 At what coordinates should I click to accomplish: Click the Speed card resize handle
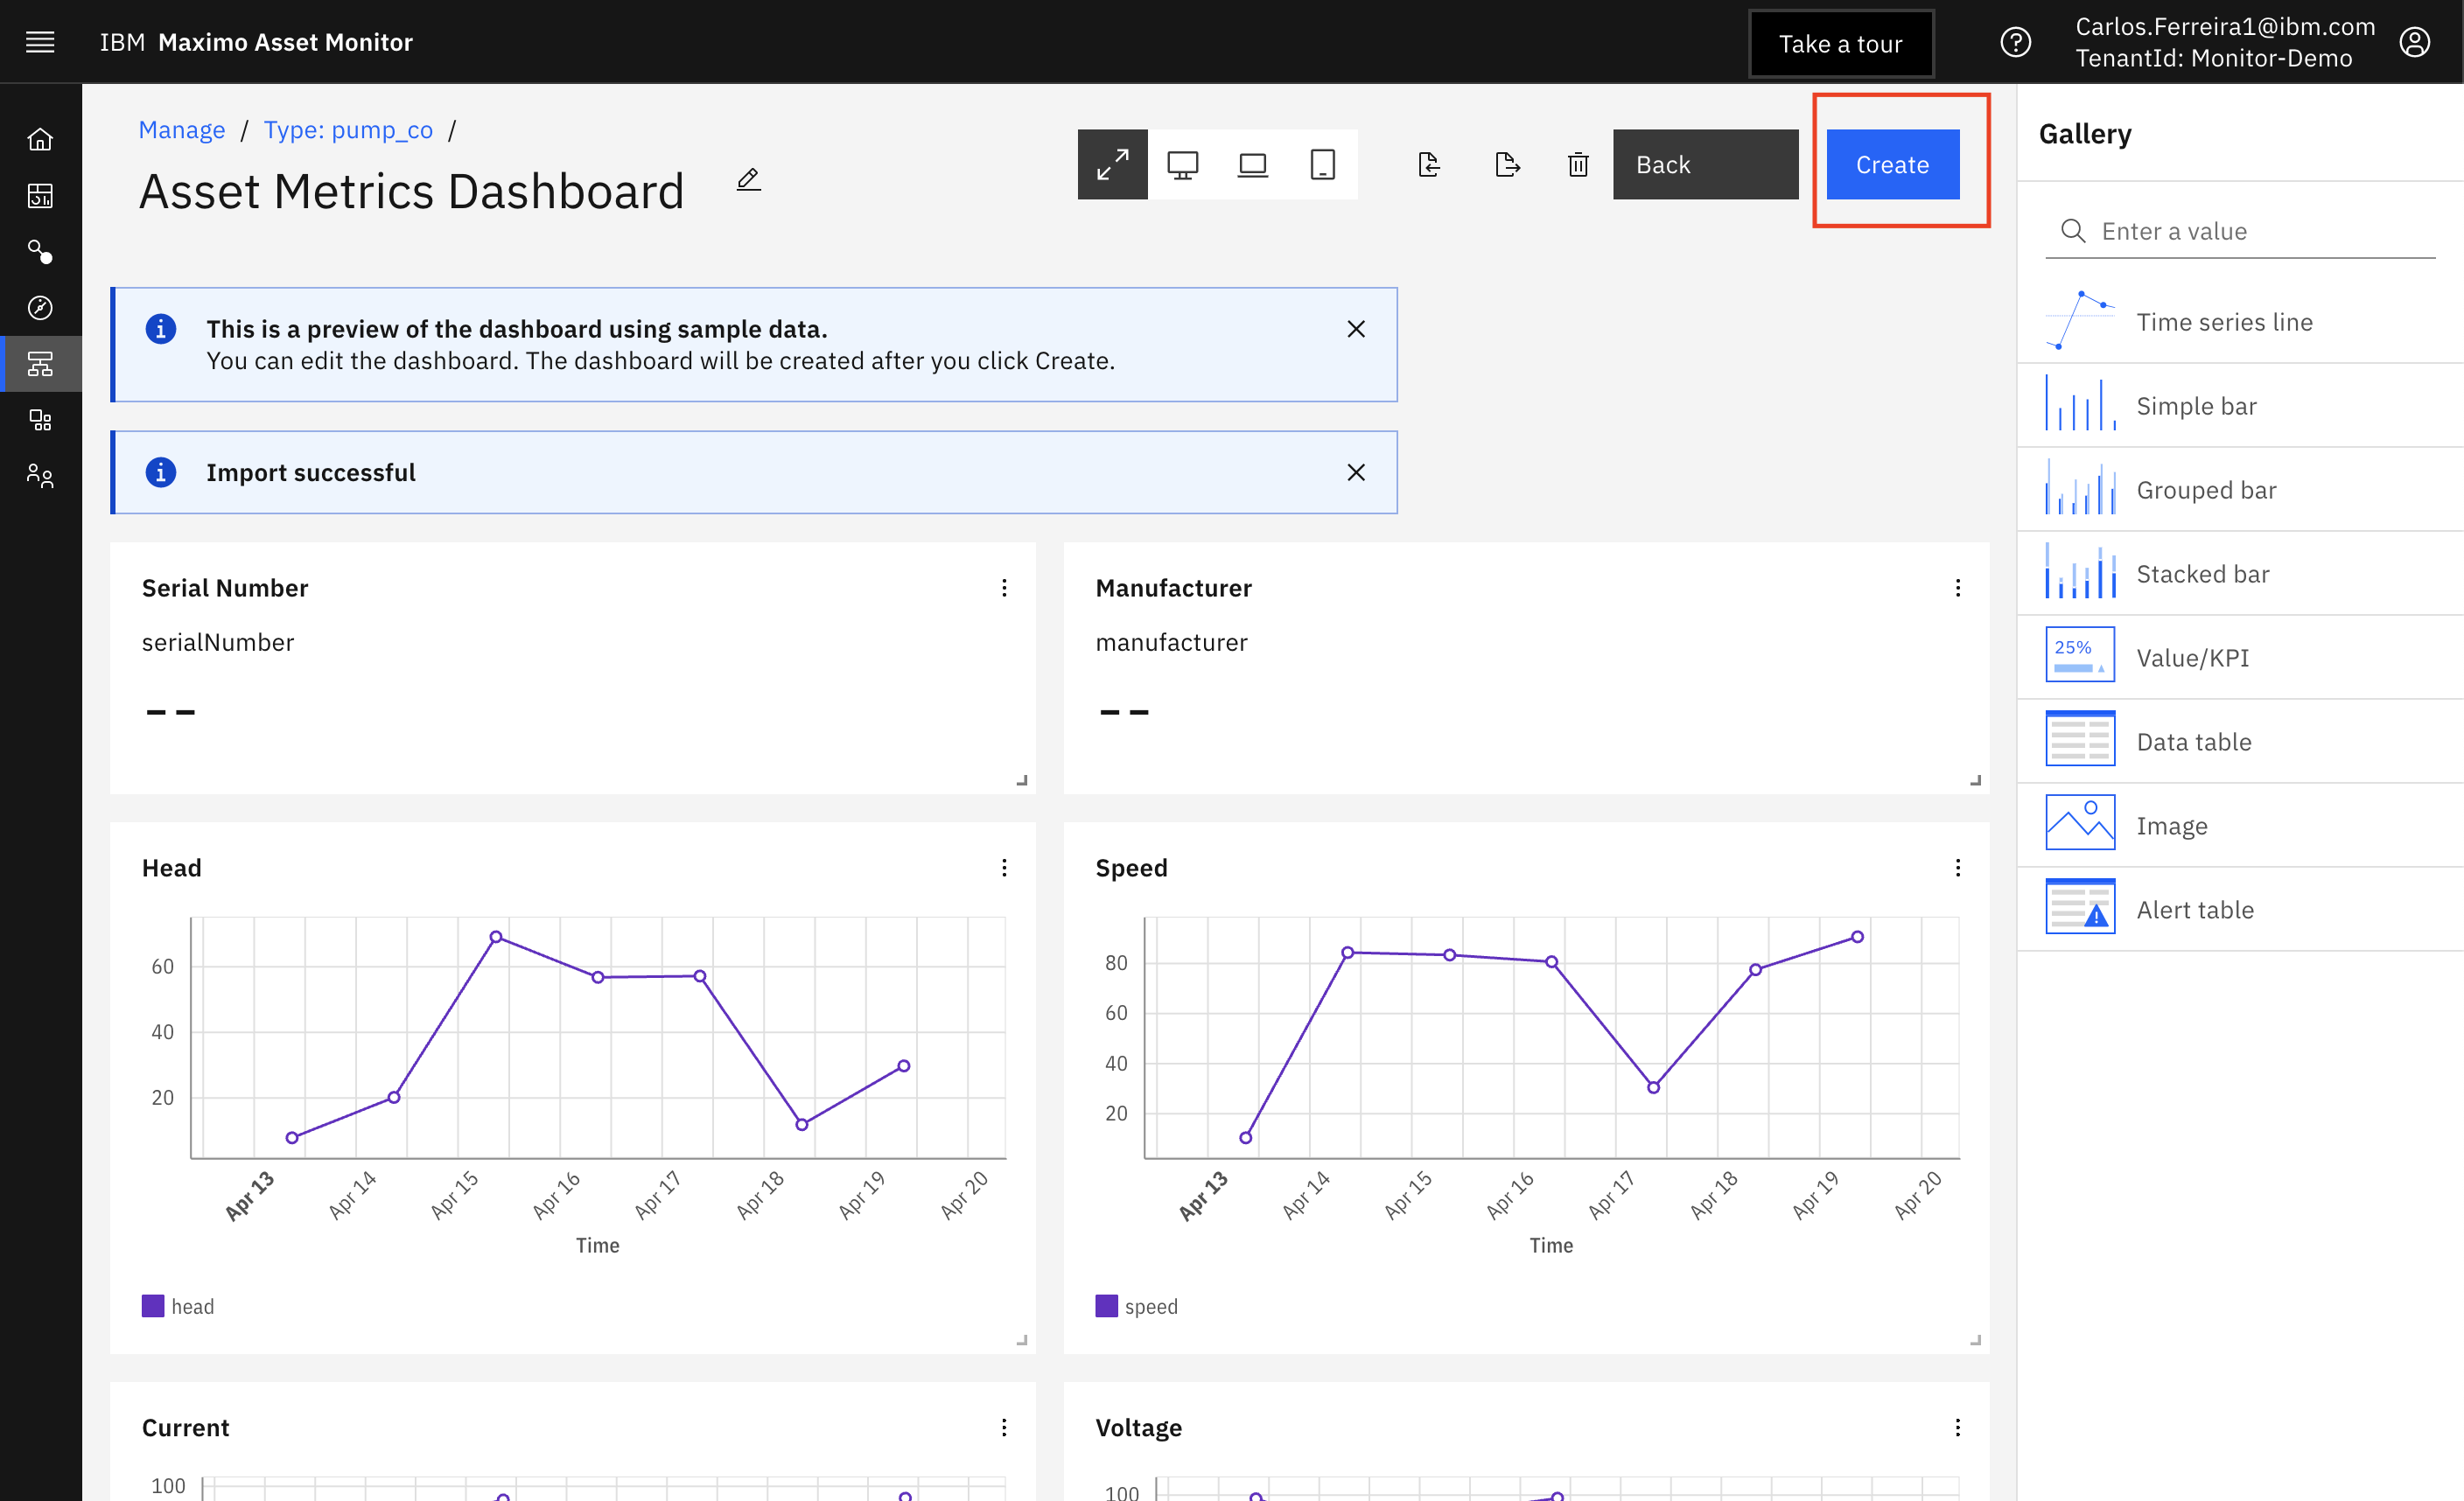pyautogui.click(x=1976, y=1339)
